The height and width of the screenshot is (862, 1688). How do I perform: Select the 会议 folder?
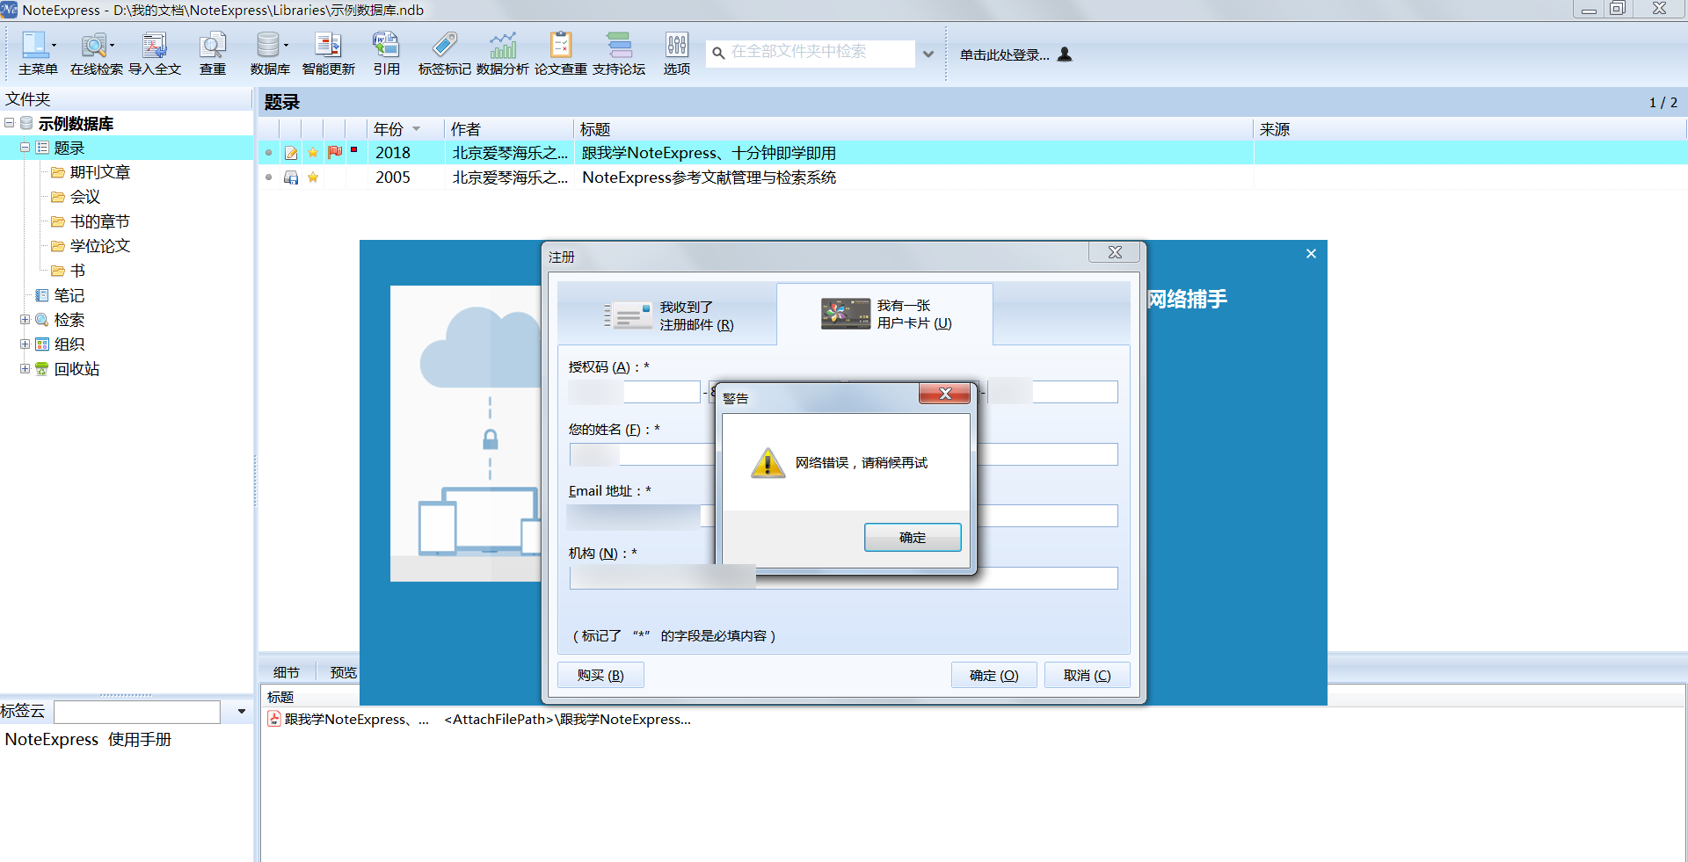[84, 197]
